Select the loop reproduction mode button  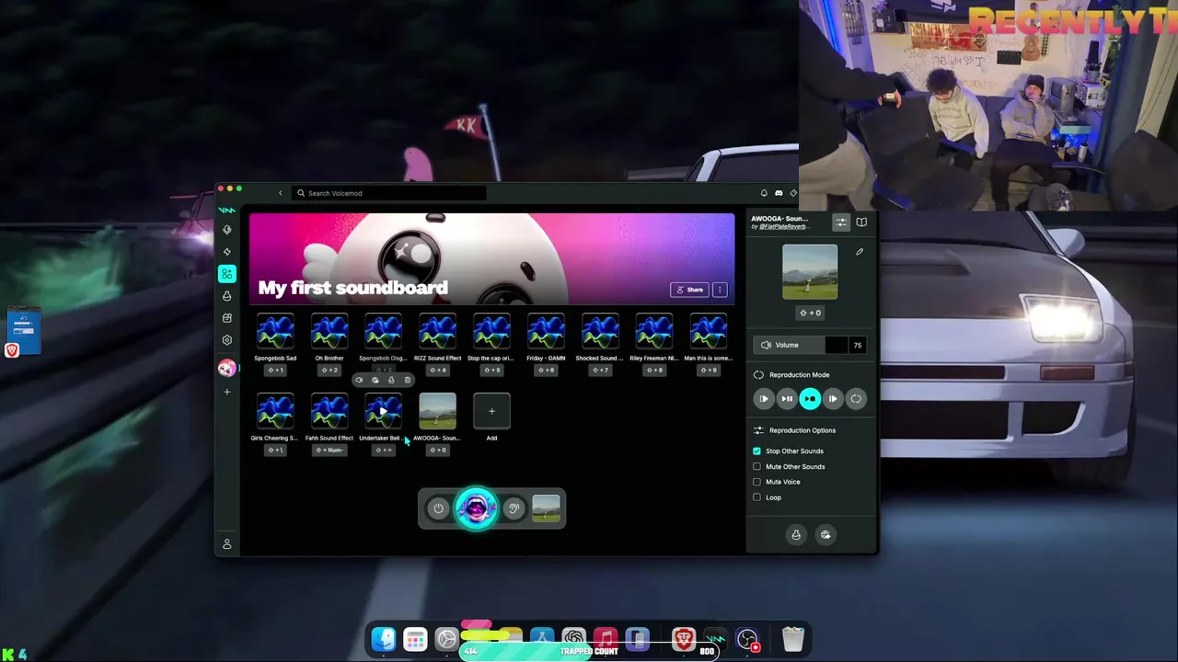point(856,399)
